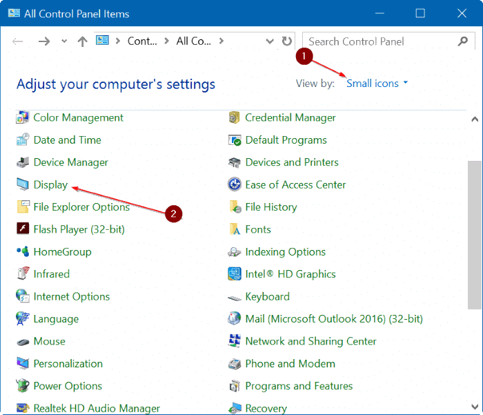
Task: Click the Default Programs icon
Action: (235, 140)
